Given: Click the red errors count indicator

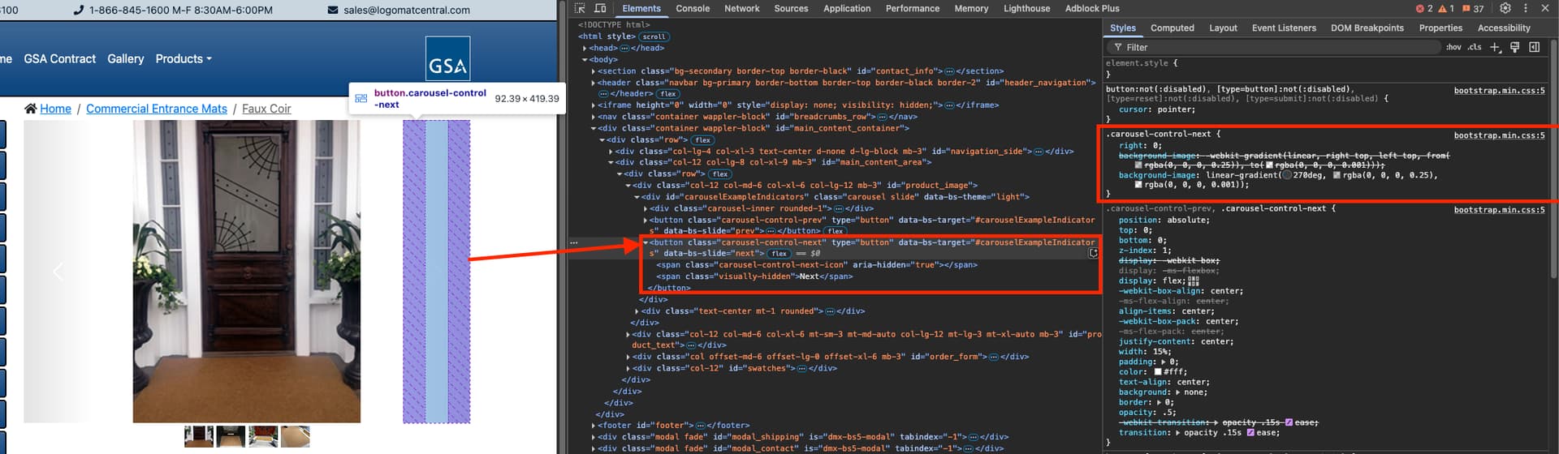Looking at the screenshot, I should pos(1424,9).
